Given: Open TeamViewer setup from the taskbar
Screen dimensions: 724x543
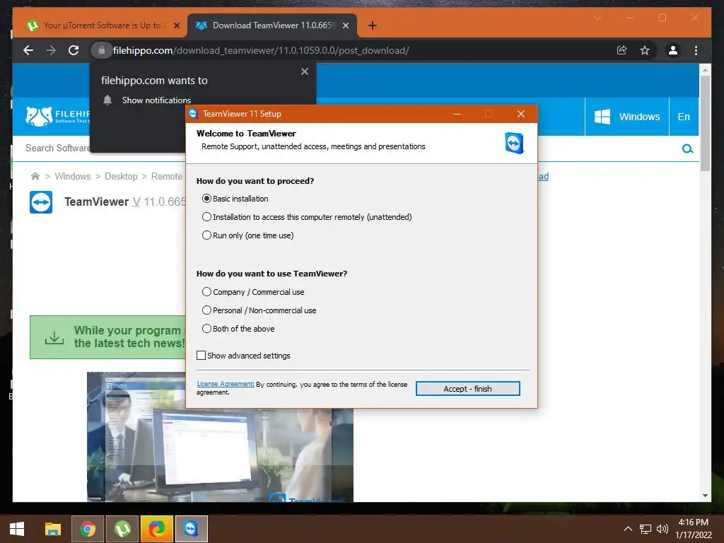Looking at the screenshot, I should [x=192, y=529].
